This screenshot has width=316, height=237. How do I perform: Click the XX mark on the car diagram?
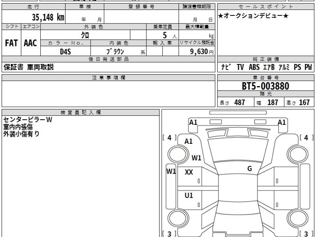tap(189, 172)
